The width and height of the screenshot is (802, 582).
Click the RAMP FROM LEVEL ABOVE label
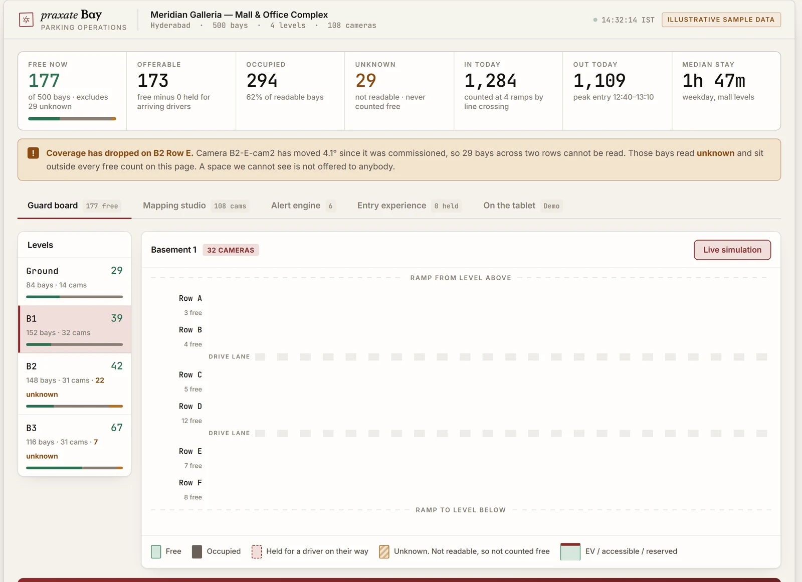(x=461, y=278)
